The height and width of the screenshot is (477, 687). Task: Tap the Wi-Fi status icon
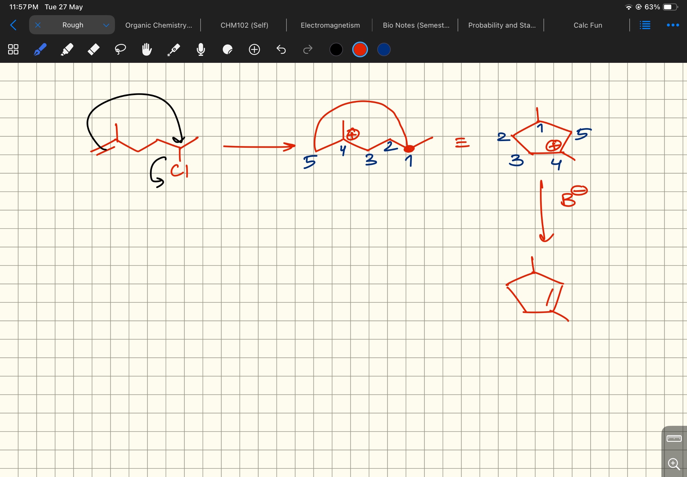tap(629, 7)
